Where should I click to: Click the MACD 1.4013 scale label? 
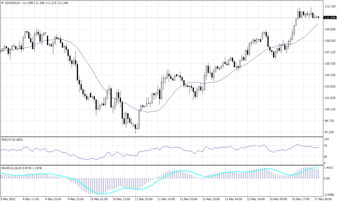click(x=329, y=168)
